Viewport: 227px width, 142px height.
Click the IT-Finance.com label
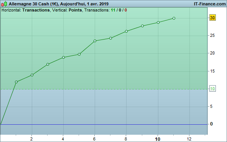(x=210, y=4)
